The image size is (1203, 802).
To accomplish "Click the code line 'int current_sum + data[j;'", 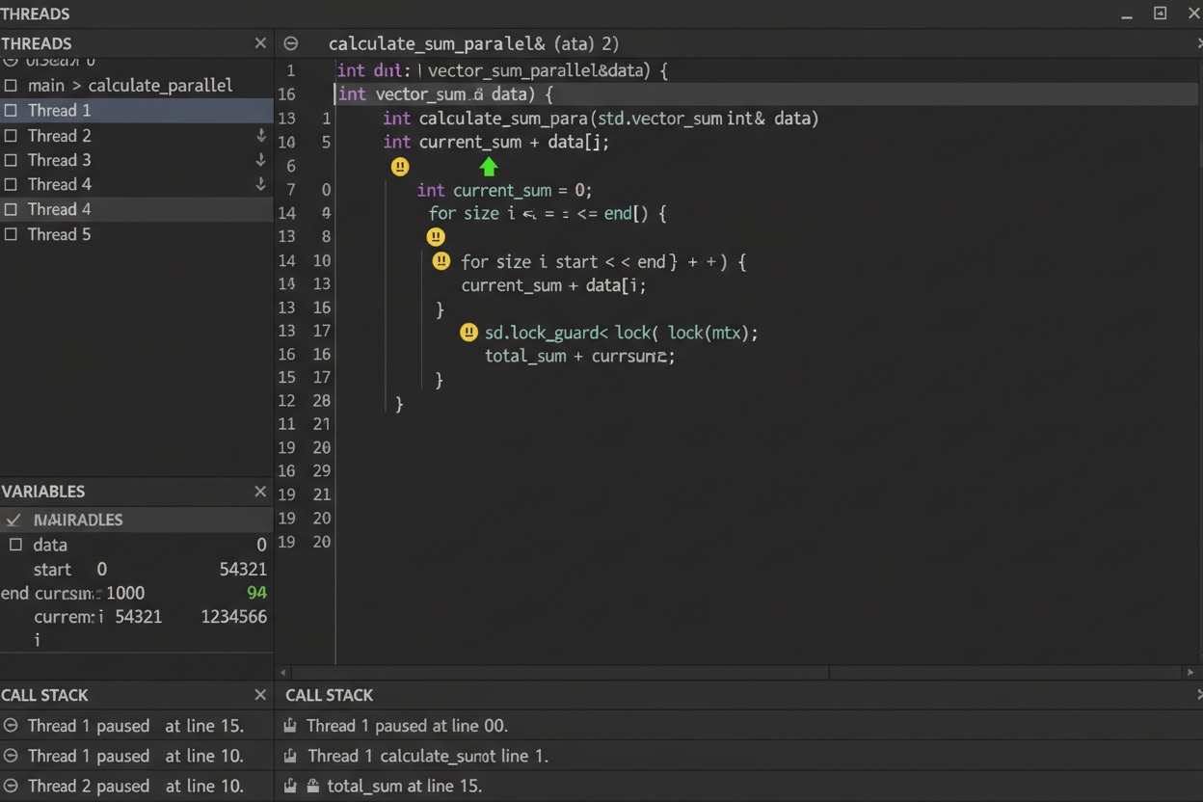I will click(495, 142).
